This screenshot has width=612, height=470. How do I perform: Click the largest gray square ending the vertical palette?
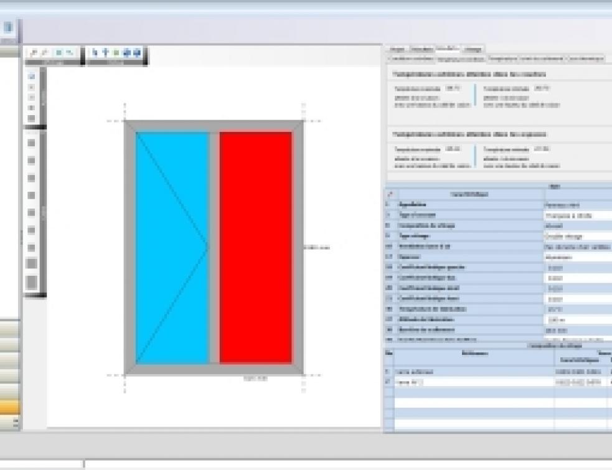pos(32,282)
